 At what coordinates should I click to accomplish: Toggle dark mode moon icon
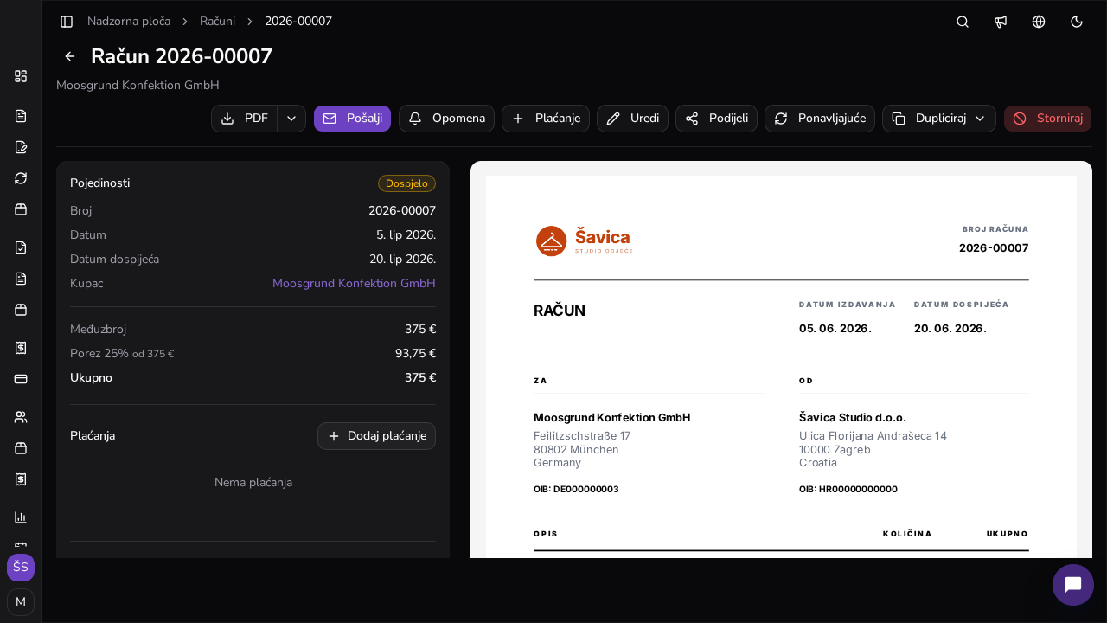click(x=1077, y=21)
